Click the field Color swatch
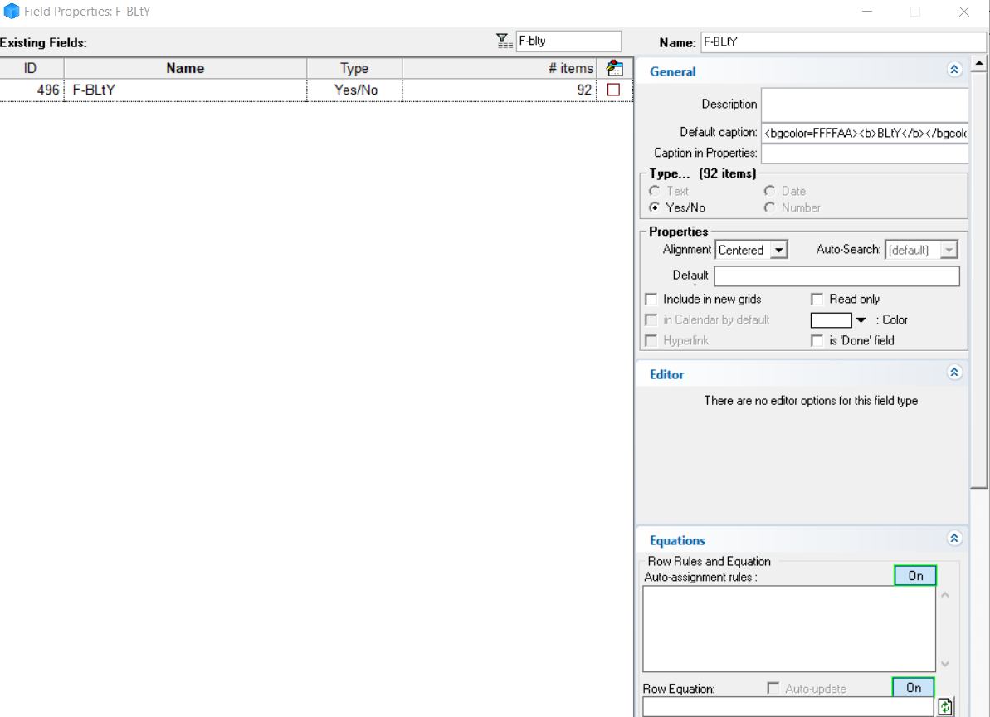The height and width of the screenshot is (717, 990). (832, 320)
